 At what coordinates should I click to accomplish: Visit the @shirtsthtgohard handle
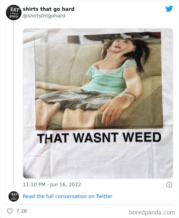(44, 16)
